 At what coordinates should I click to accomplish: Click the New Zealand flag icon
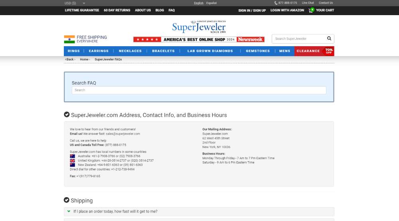(73, 165)
